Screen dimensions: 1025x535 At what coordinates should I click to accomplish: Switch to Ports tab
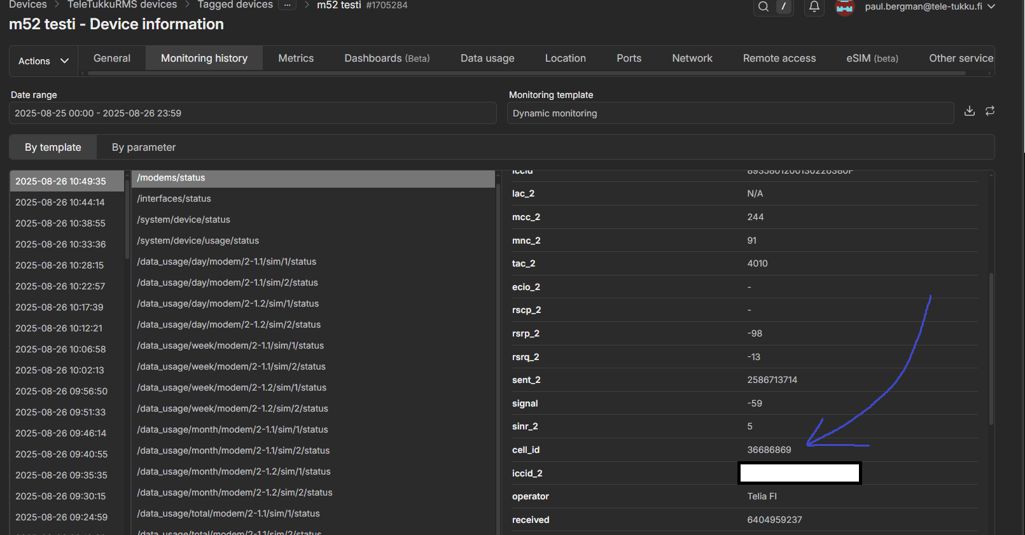[x=629, y=58]
